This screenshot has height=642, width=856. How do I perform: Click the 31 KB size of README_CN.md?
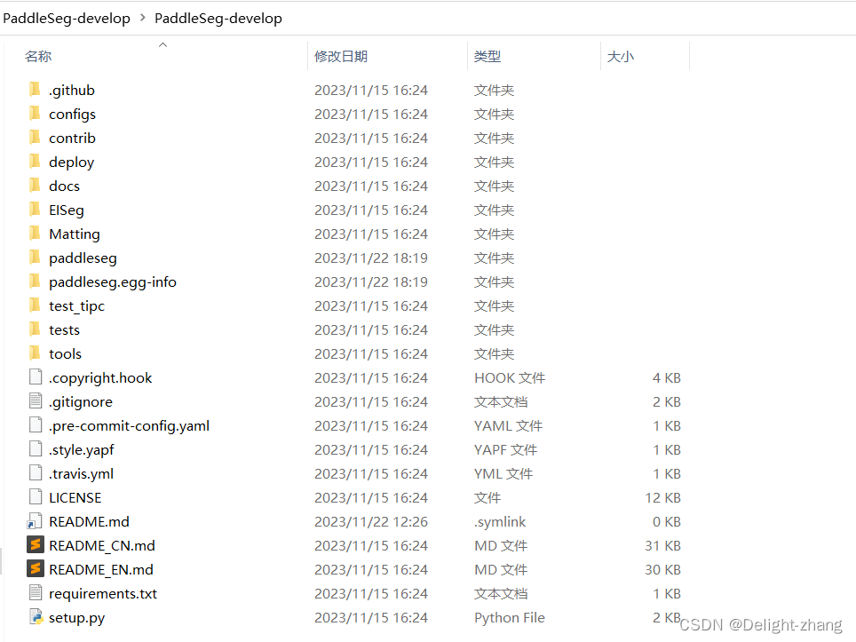point(662,546)
